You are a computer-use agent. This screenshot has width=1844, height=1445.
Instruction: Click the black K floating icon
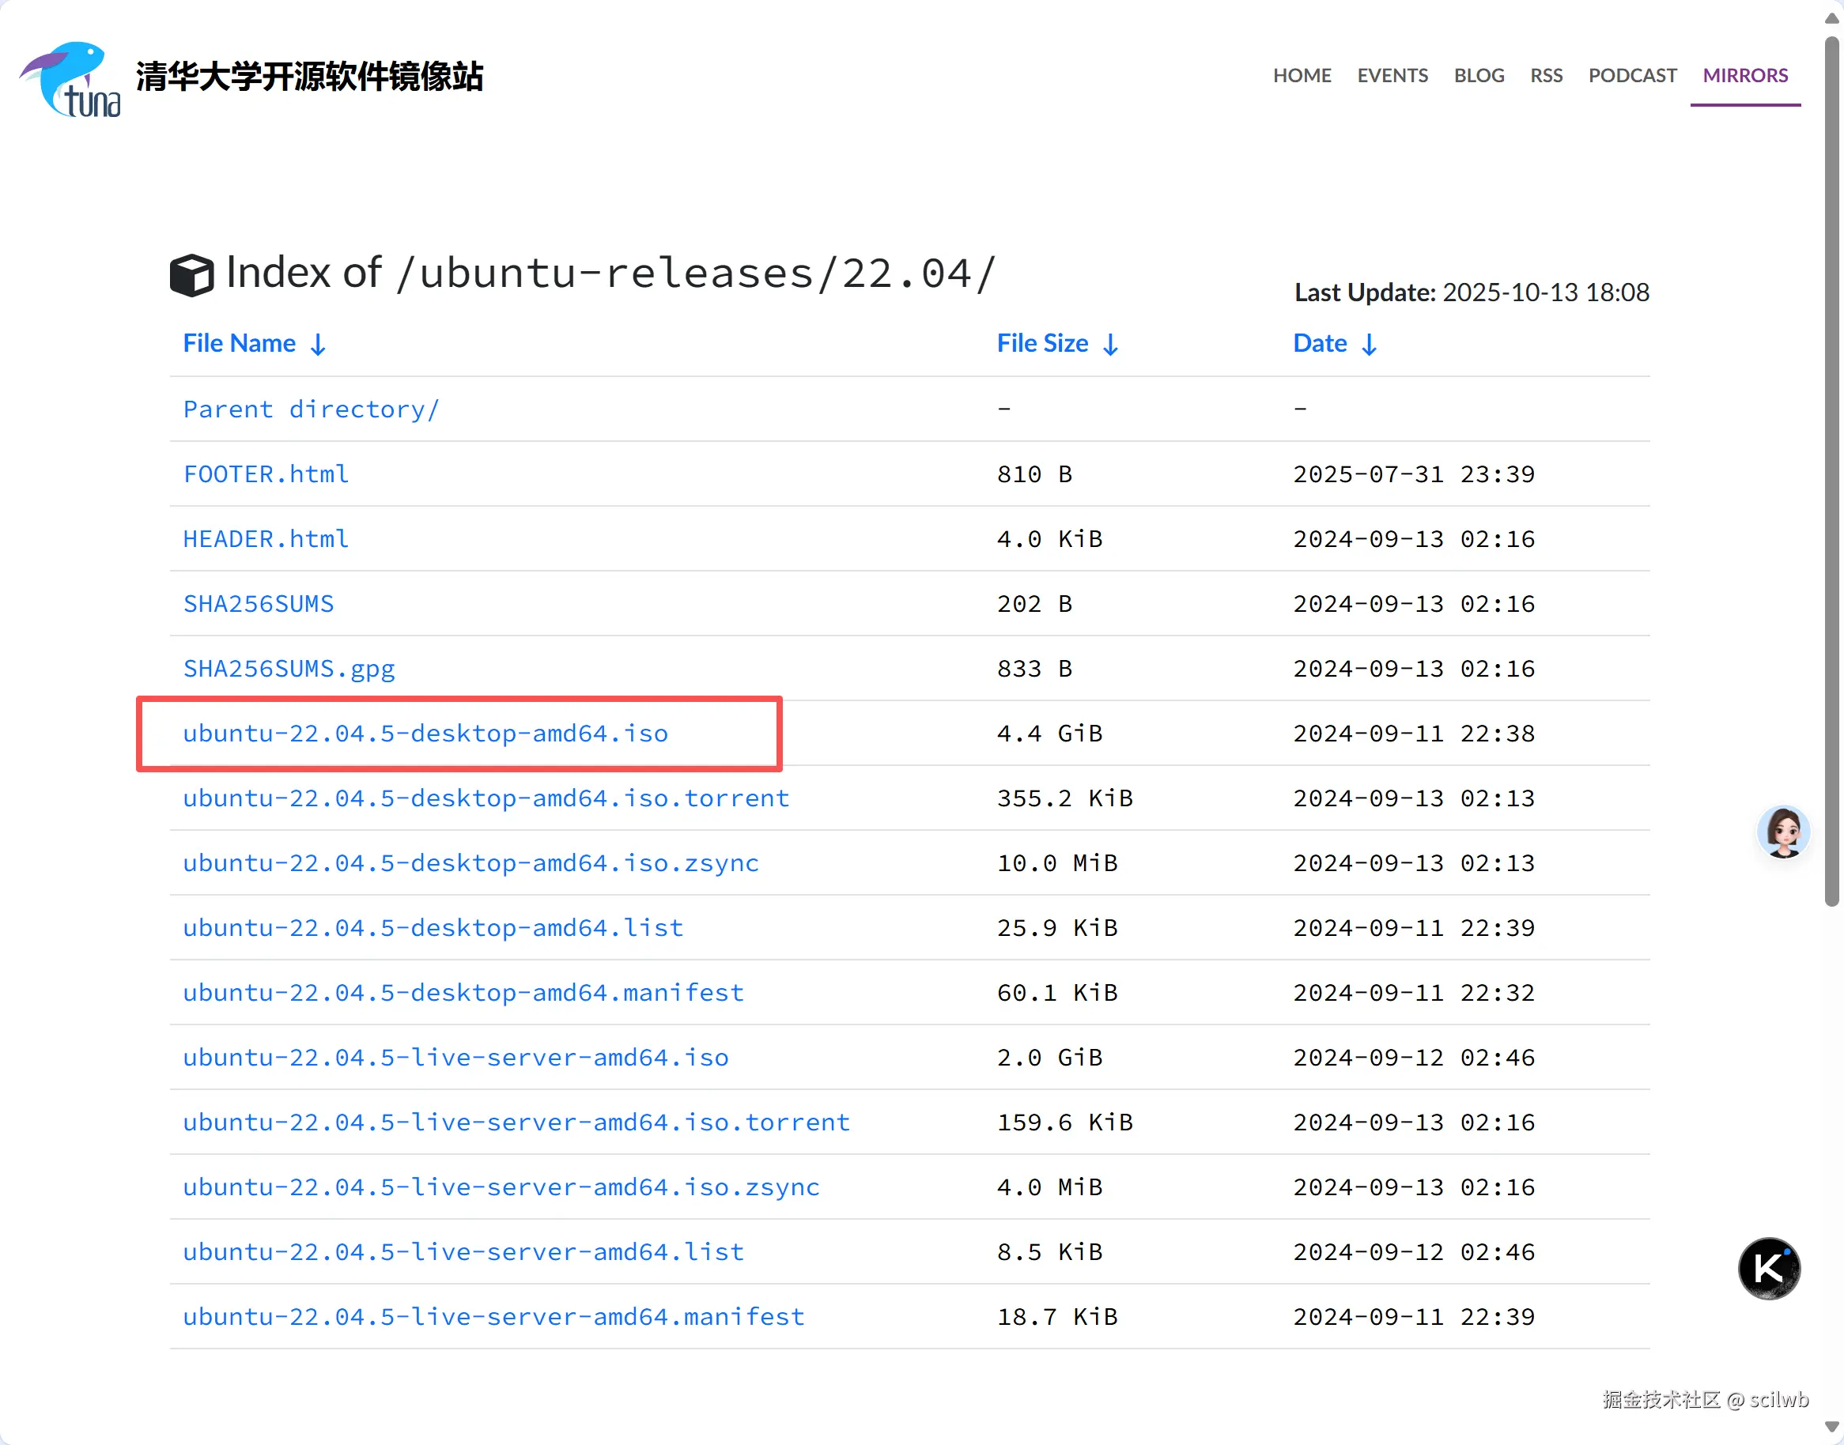coord(1769,1267)
